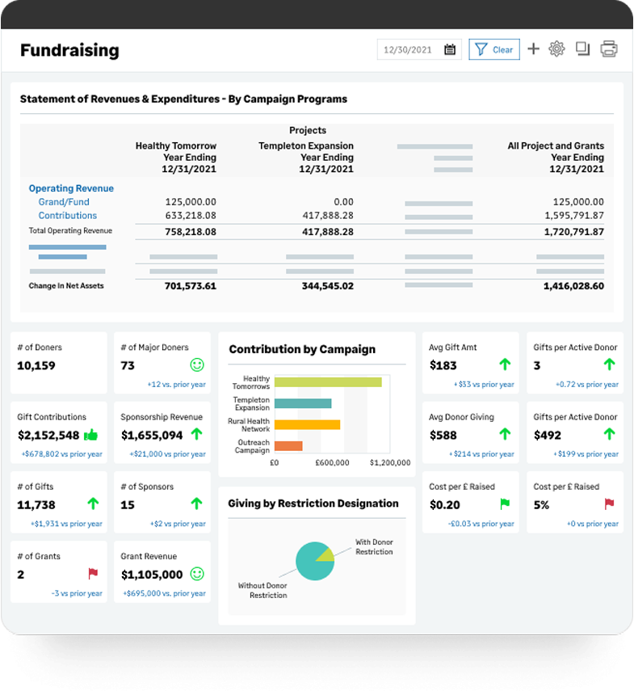Click the duplicate dashboard icon
This screenshot has height=691, width=634.
click(582, 48)
